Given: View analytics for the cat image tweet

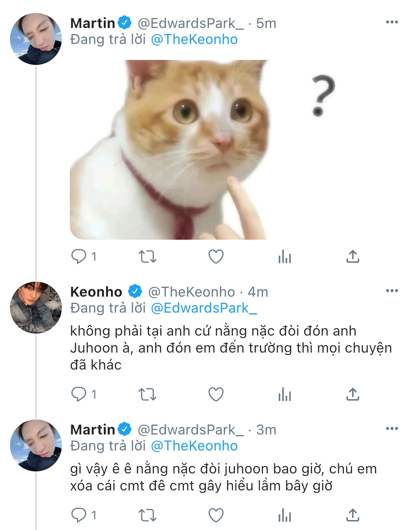Looking at the screenshot, I should tap(285, 257).
